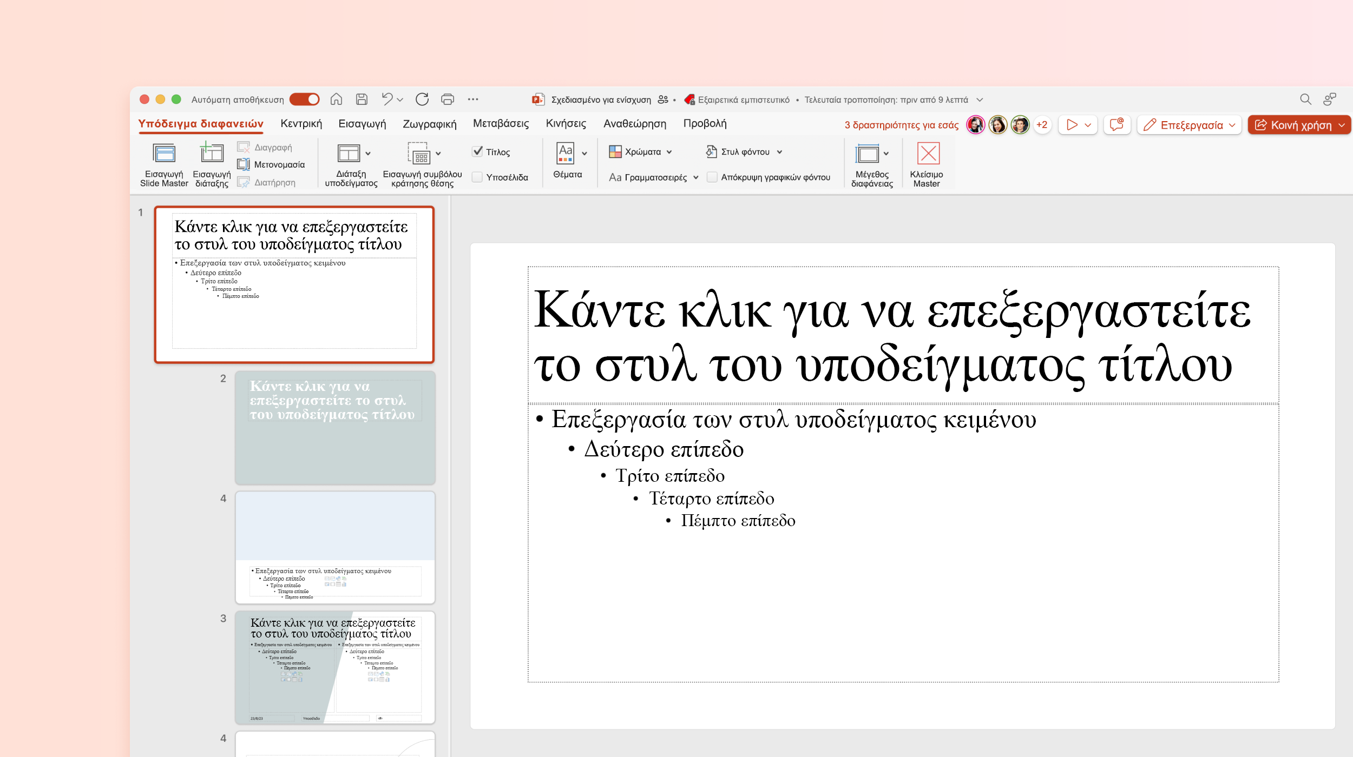Click the Home icon in title bar
Image resolution: width=1353 pixels, height=757 pixels.
pos(336,99)
